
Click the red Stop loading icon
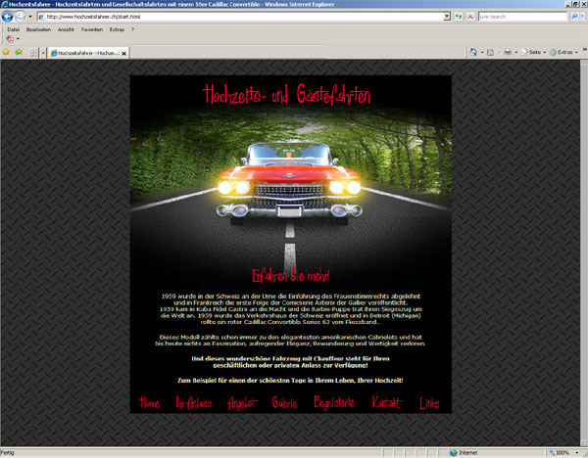click(470, 17)
